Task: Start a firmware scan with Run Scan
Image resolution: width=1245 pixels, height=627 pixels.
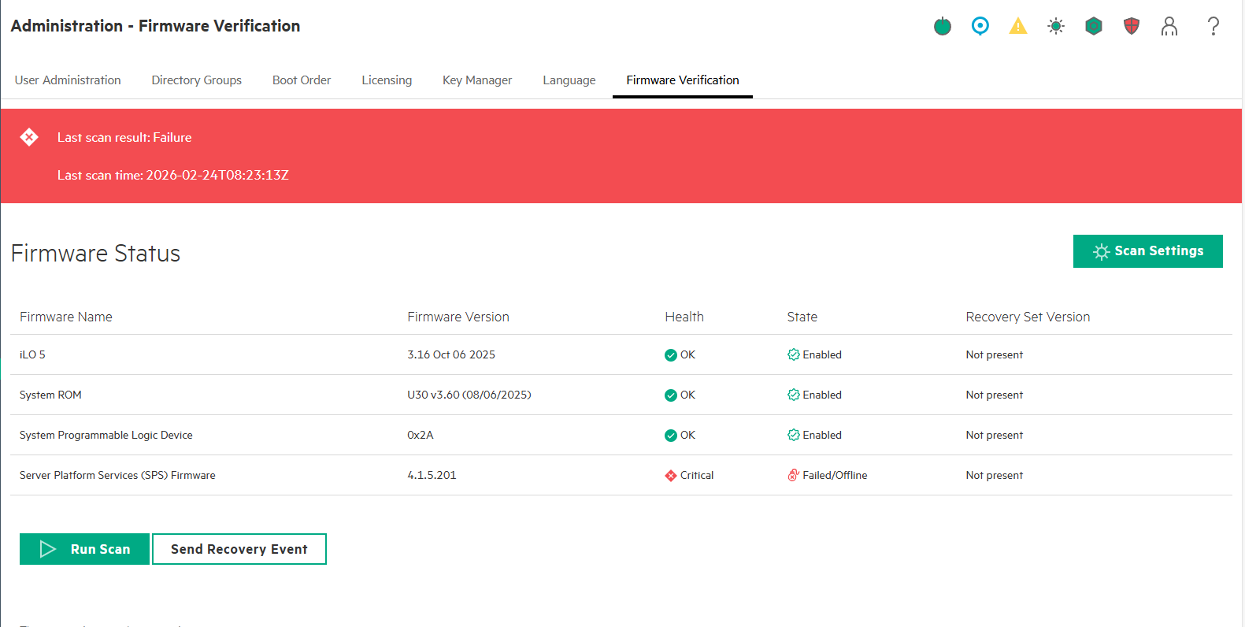Action: pos(84,549)
